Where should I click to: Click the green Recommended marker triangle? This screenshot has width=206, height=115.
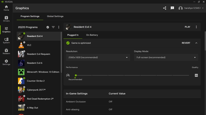pyautogui.click(x=75, y=78)
